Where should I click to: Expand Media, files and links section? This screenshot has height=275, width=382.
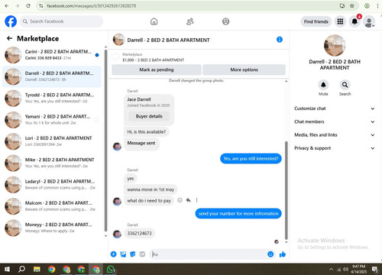tap(335, 135)
